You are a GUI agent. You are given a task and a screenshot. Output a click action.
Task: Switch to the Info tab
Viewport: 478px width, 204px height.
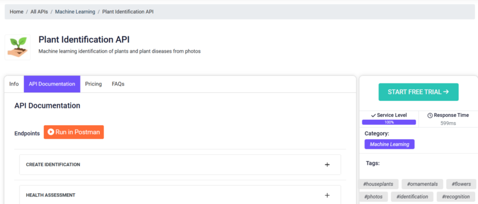click(x=14, y=84)
